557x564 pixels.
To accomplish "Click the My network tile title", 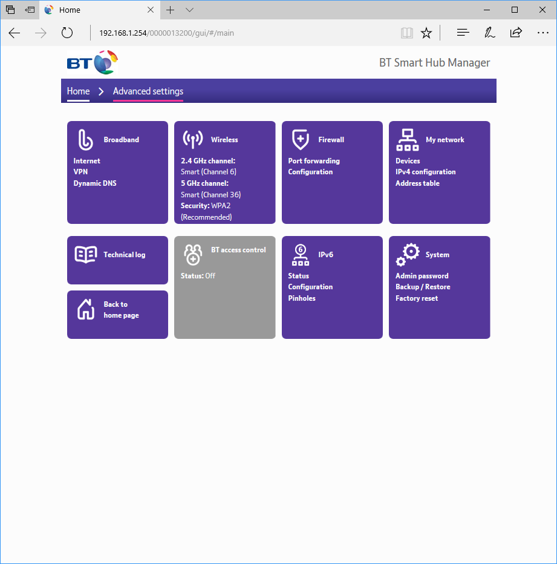I will click(x=445, y=140).
